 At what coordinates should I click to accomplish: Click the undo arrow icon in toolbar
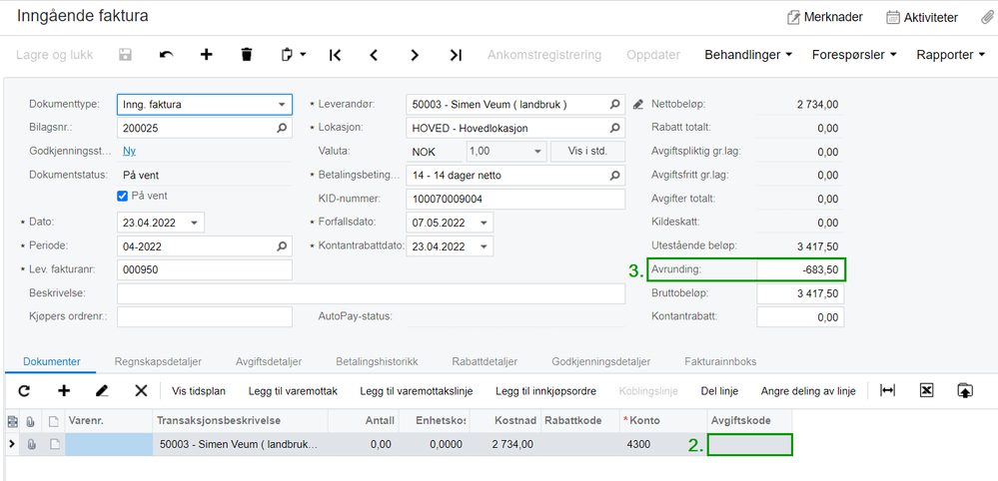tap(166, 55)
